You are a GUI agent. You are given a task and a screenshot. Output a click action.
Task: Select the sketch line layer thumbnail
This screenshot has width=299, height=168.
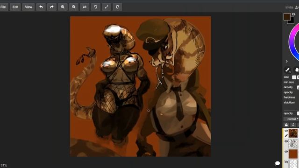[x=293, y=143]
